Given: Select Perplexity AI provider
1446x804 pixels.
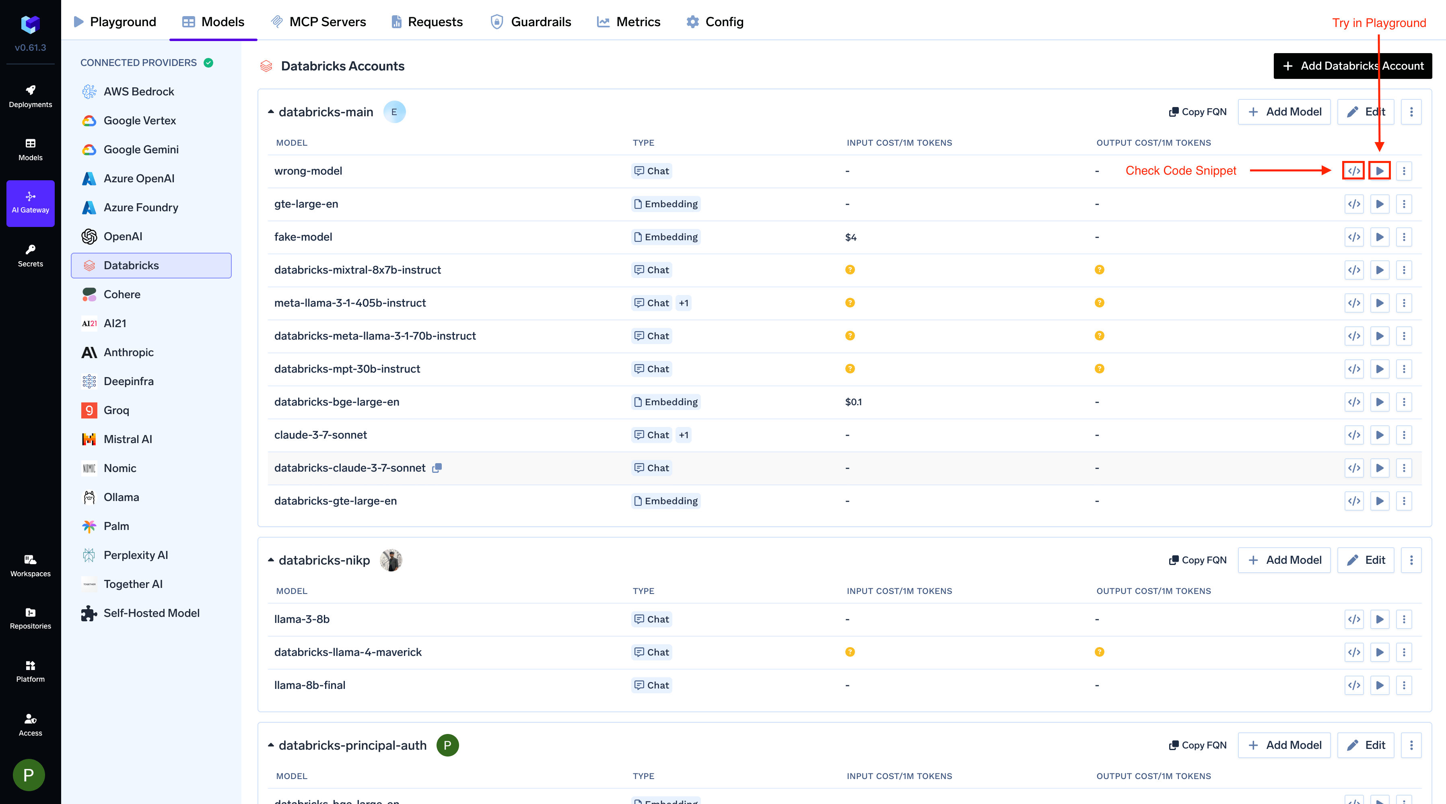Looking at the screenshot, I should pos(151,555).
